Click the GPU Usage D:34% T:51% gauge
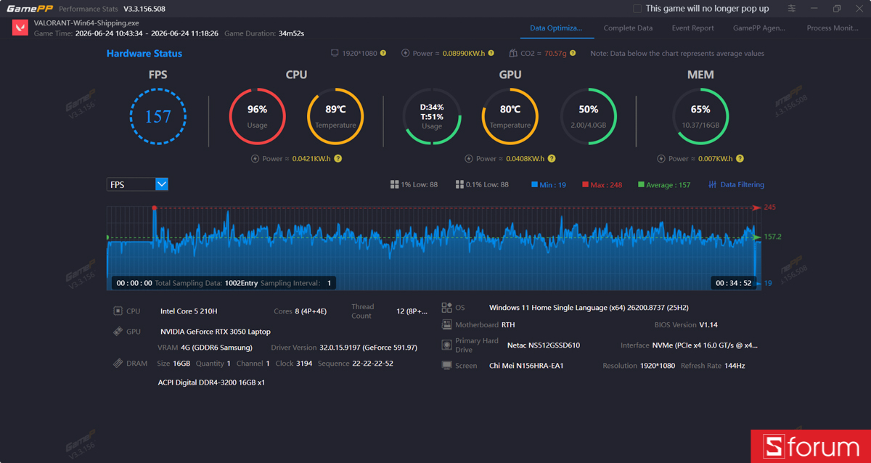Viewport: 871px width, 463px height. click(x=432, y=117)
